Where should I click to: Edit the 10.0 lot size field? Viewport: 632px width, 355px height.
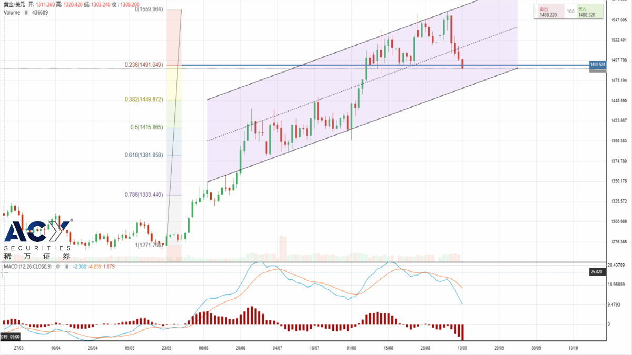click(x=570, y=11)
